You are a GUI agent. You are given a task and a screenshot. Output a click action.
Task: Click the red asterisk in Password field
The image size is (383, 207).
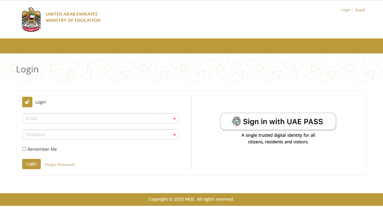[x=175, y=135]
